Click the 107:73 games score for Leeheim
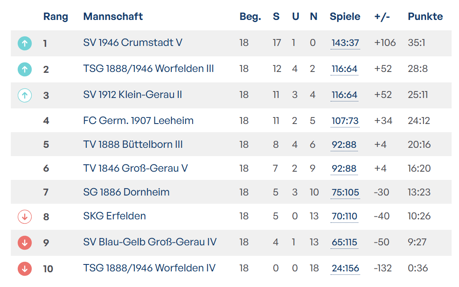 click(x=345, y=121)
